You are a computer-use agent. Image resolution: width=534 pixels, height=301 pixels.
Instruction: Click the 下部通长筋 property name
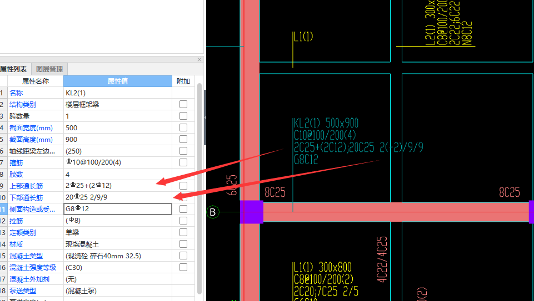pos(26,198)
